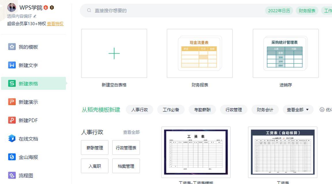Click the 2022年日历 search suggestion tag
332x184 pixels.
pos(279,11)
